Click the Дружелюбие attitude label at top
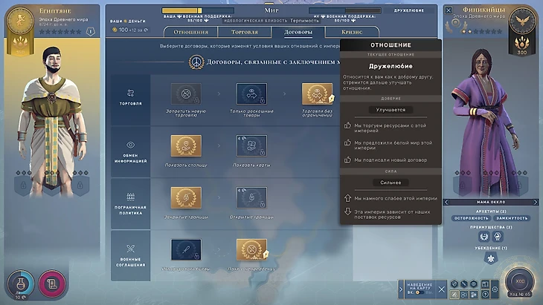Viewport: 543px width, 305px height. pos(408,10)
